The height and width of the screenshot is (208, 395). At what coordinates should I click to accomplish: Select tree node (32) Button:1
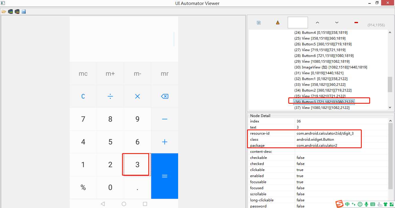tap(321, 79)
